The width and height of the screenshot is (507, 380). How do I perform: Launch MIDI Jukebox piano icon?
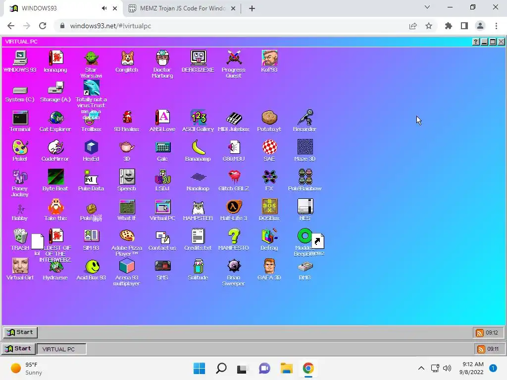(234, 118)
